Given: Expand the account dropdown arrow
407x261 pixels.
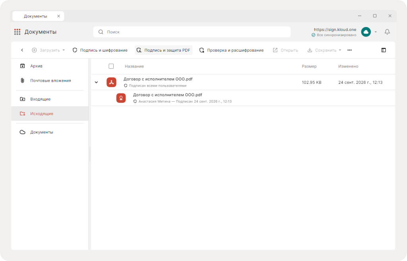Looking at the screenshot, I should [x=376, y=32].
